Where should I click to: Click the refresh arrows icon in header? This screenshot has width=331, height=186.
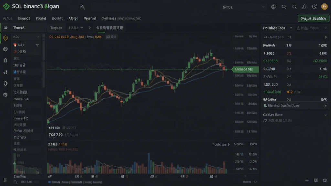pos(294,7)
